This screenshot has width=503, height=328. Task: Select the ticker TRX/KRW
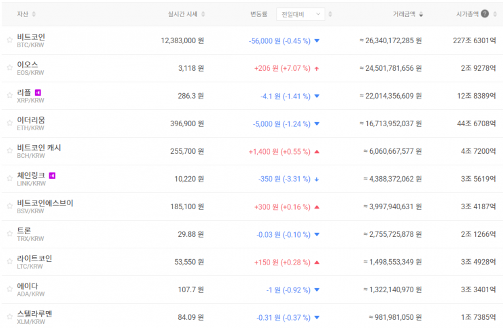(30, 239)
